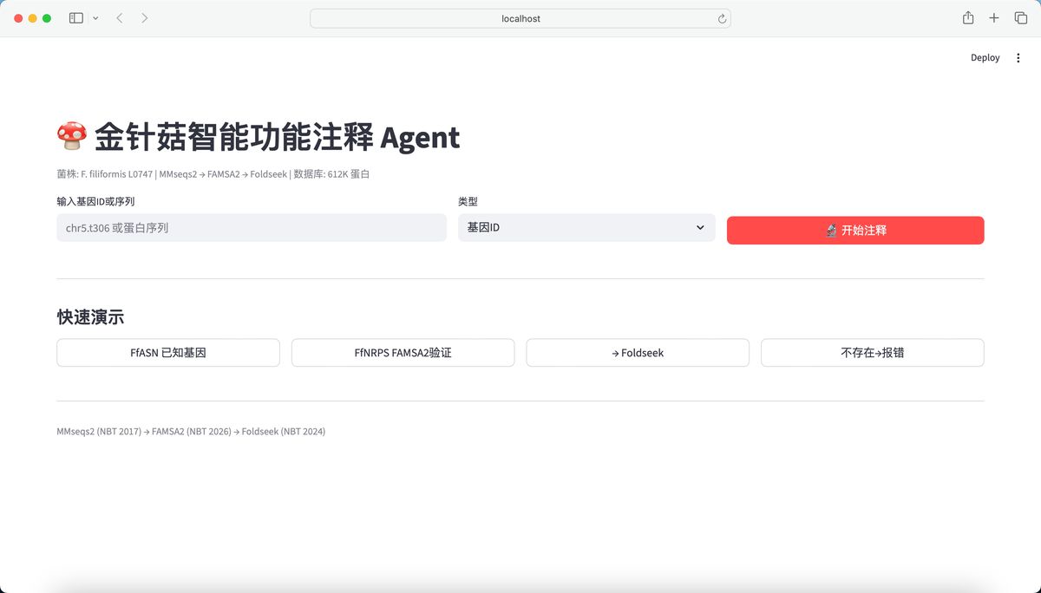Maximize the window with the green button
The image size is (1041, 593).
pos(47,18)
